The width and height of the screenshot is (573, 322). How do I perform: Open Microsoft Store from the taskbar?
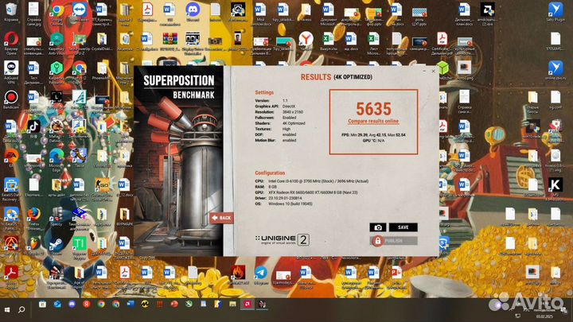coord(42,304)
